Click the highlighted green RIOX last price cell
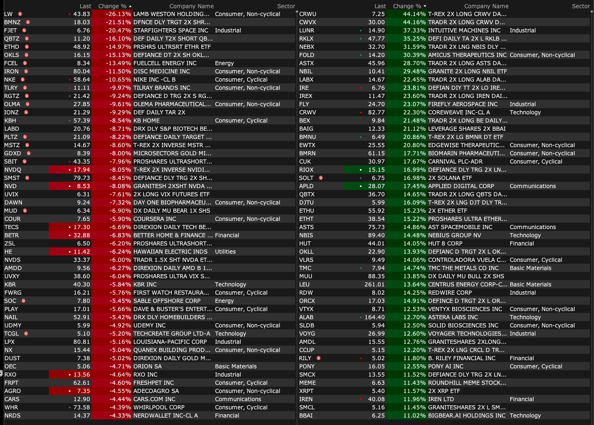This screenshot has width=594, height=425. click(x=364, y=170)
